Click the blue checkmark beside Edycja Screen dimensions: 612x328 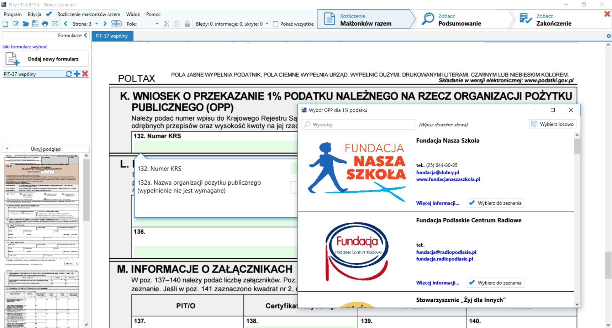point(49,14)
